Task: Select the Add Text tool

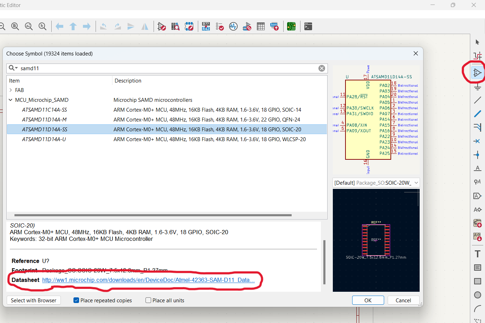Action: tap(477, 253)
